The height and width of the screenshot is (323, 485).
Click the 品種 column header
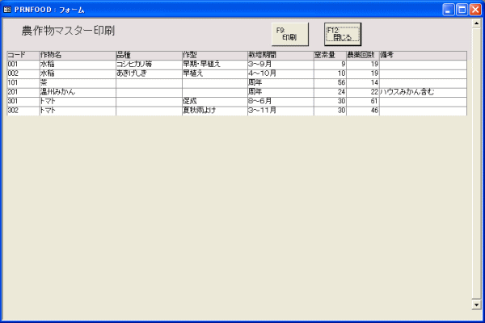[x=149, y=55]
